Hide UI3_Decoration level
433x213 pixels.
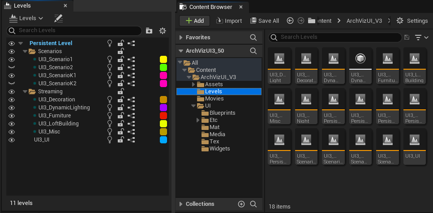pos(12,100)
